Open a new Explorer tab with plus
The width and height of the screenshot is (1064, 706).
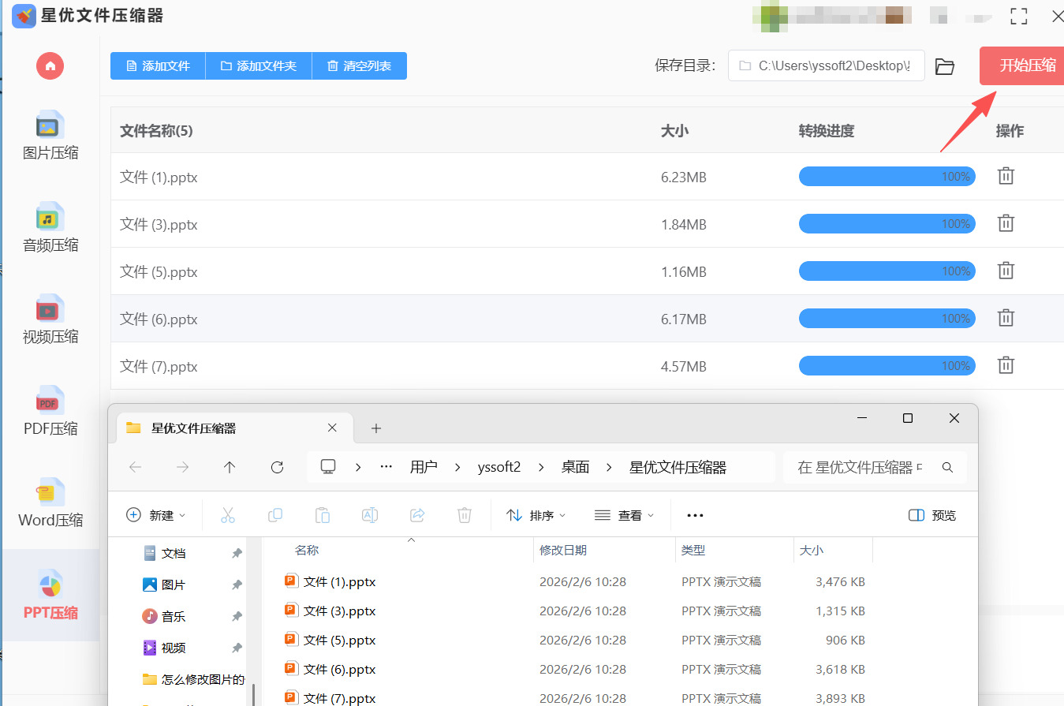[x=376, y=428]
